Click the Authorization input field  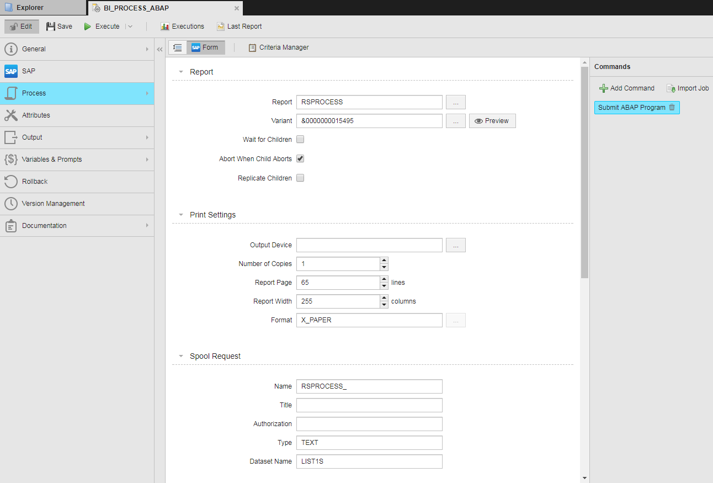[369, 424]
